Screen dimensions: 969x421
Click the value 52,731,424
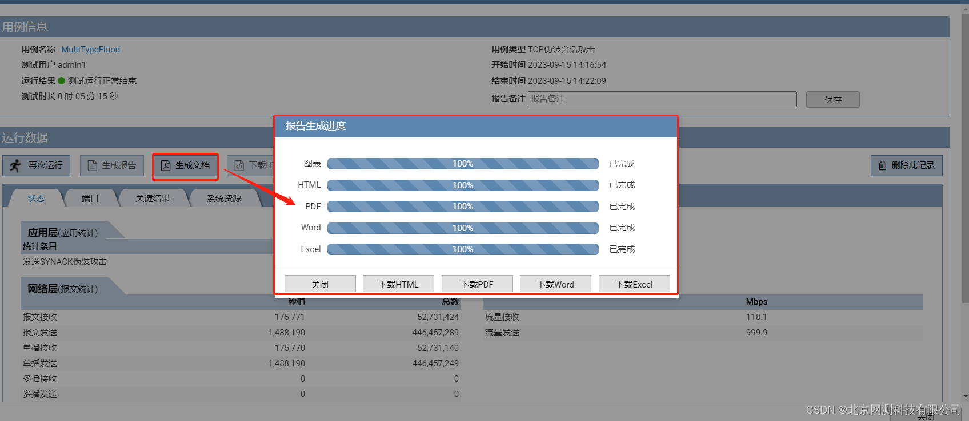[438, 317]
